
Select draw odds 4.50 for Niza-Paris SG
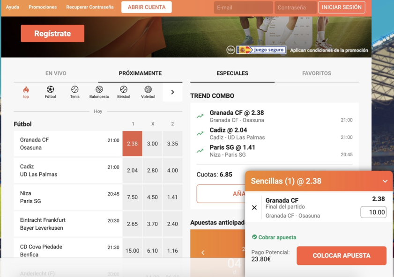pos(153,197)
